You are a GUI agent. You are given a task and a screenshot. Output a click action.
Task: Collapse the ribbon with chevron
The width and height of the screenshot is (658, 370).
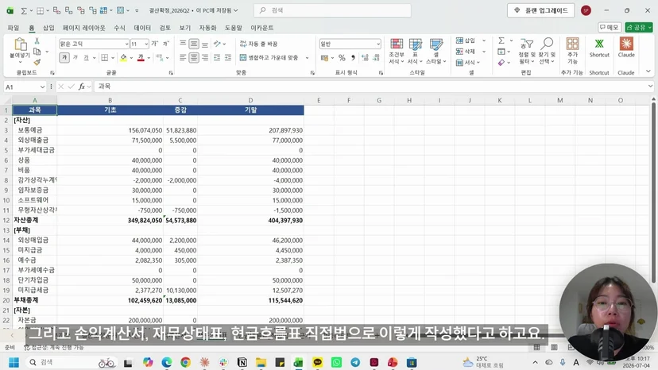(648, 71)
